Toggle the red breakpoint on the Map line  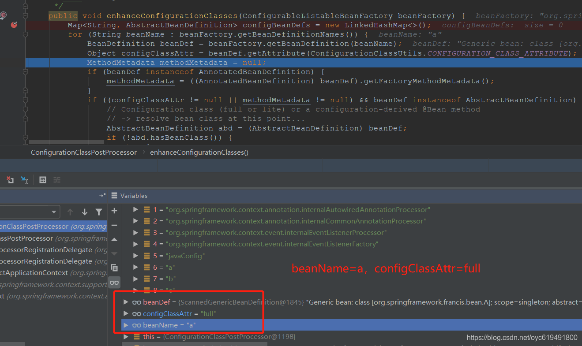click(x=14, y=25)
